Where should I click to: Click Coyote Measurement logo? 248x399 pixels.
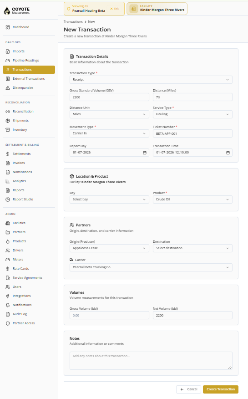pyautogui.click(x=17, y=10)
